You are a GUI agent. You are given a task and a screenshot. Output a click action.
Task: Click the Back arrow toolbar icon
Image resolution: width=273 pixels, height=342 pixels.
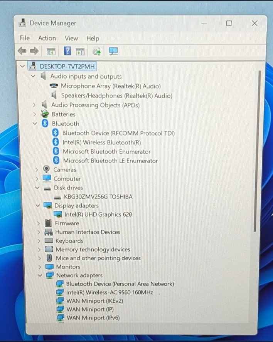[22, 51]
